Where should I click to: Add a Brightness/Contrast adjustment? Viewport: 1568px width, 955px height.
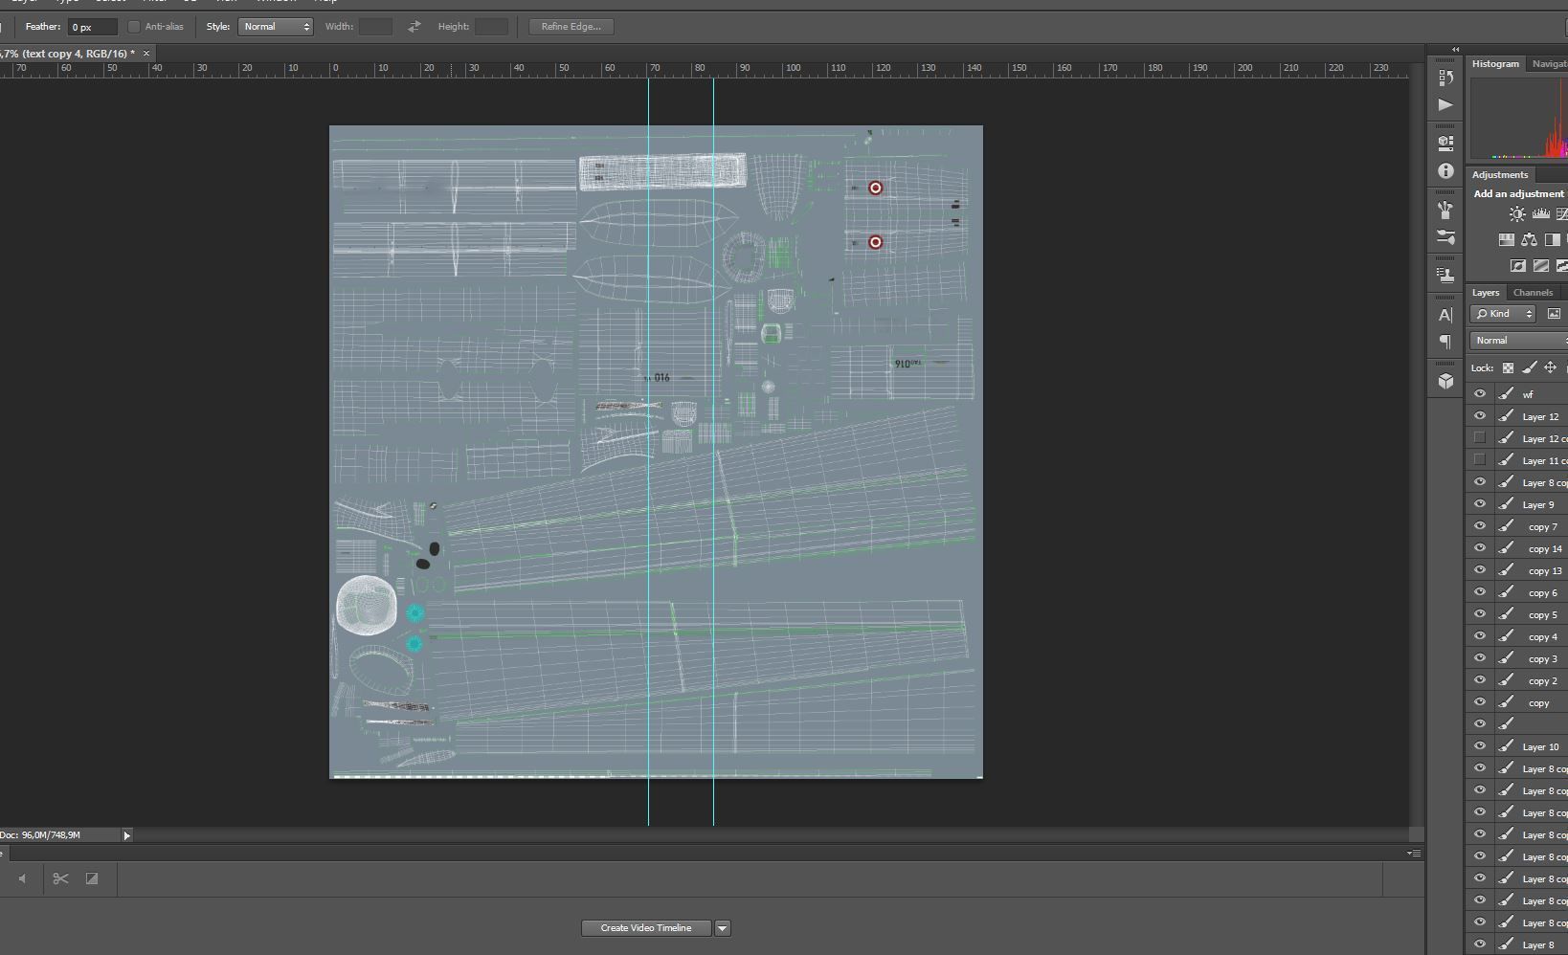point(1517,214)
